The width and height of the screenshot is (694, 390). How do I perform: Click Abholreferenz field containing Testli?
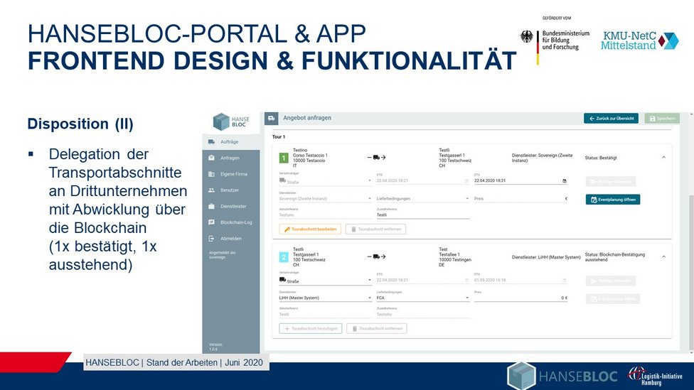[326, 315]
